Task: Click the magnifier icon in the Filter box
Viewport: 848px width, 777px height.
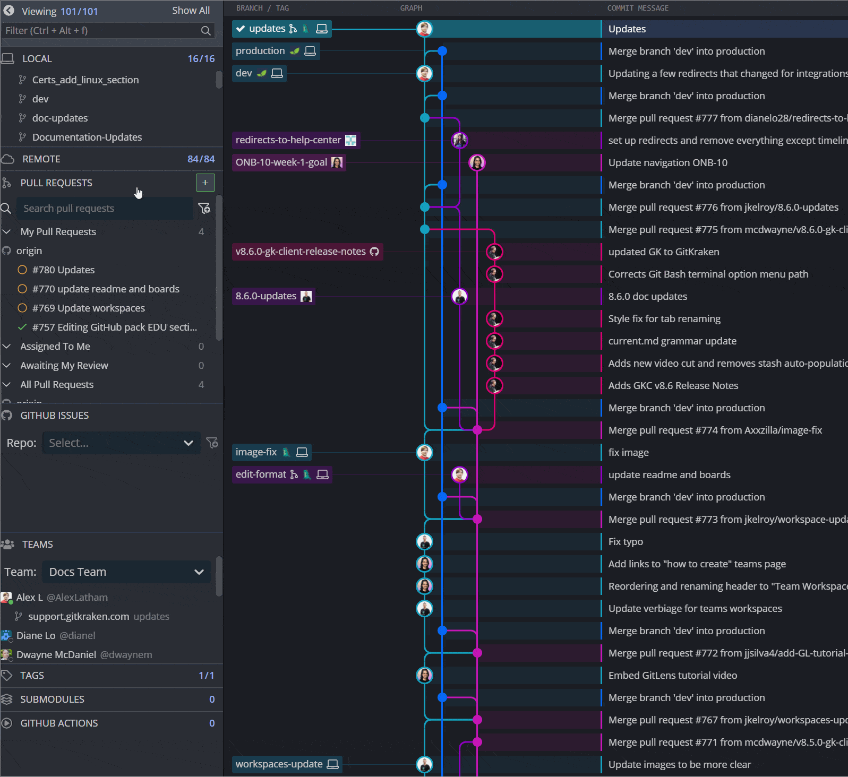Action: point(206,31)
